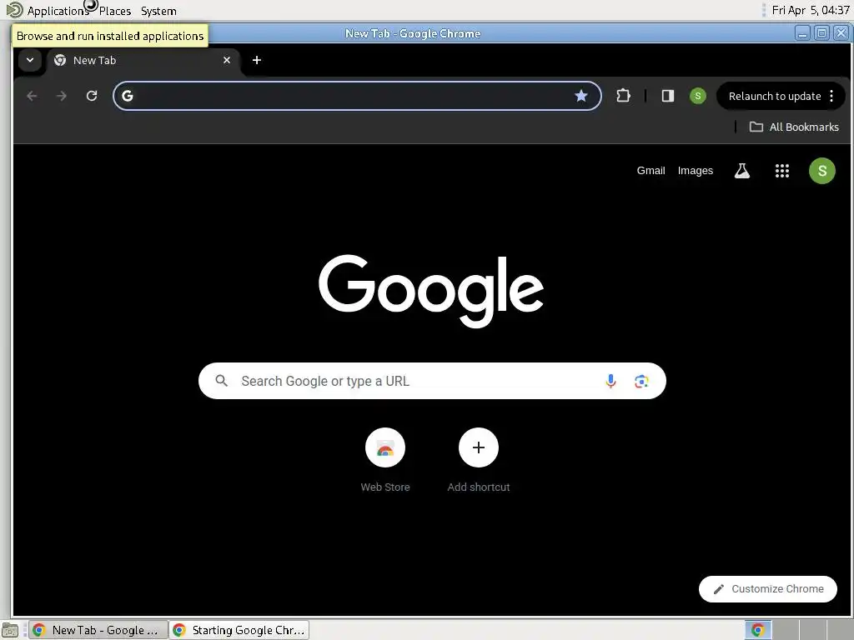Click Chrome icon in workspace switcher

758,630
